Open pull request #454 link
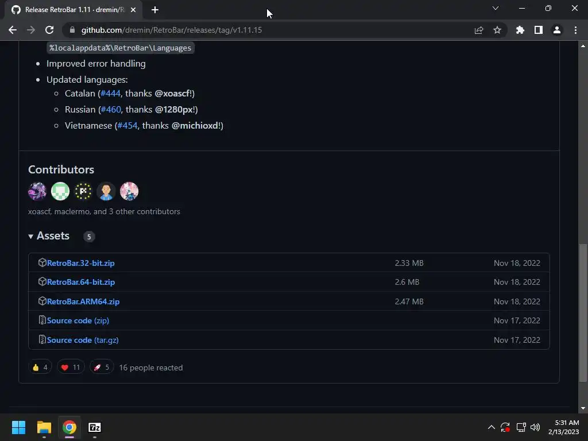The height and width of the screenshot is (441, 588). click(127, 126)
